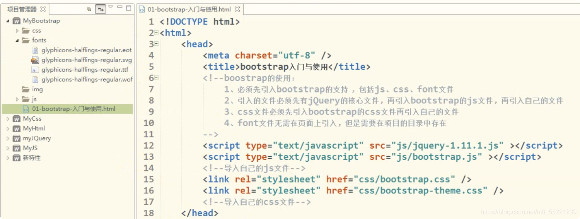Image resolution: width=580 pixels, height=219 pixels.
Task: Select glyphicons-halflings-regular.svg file
Action: pos(87,60)
